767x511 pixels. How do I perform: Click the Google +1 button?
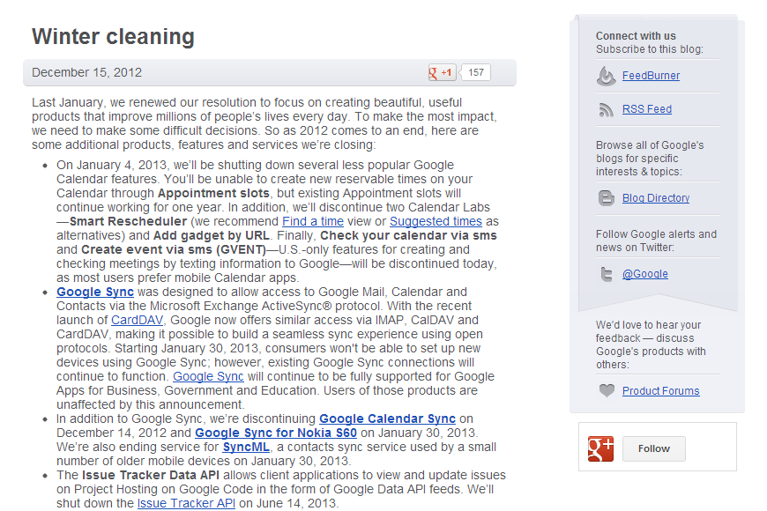tap(443, 72)
